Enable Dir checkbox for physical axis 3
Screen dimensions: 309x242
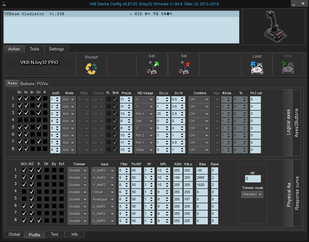pos(46,185)
